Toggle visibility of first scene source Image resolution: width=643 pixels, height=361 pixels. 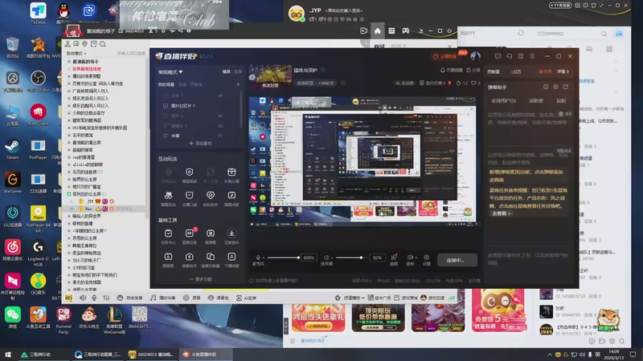[x=220, y=95]
